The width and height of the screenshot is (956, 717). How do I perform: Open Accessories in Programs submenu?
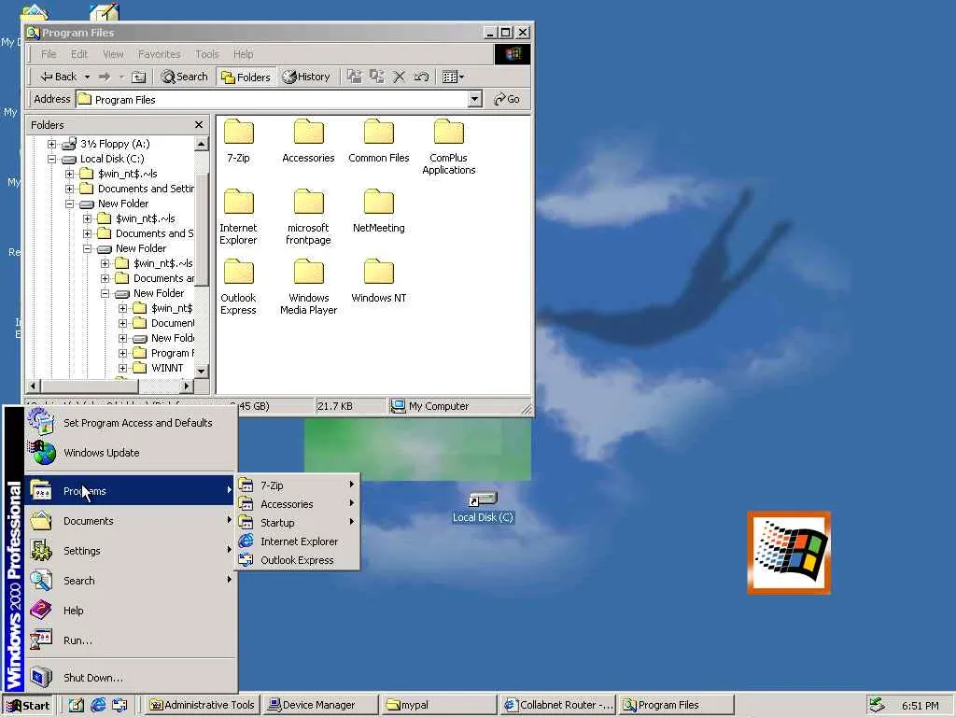tap(297, 504)
